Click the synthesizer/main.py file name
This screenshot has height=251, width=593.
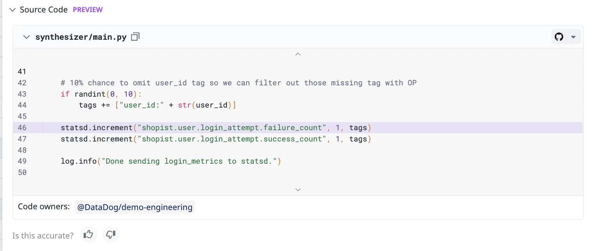[x=81, y=37]
